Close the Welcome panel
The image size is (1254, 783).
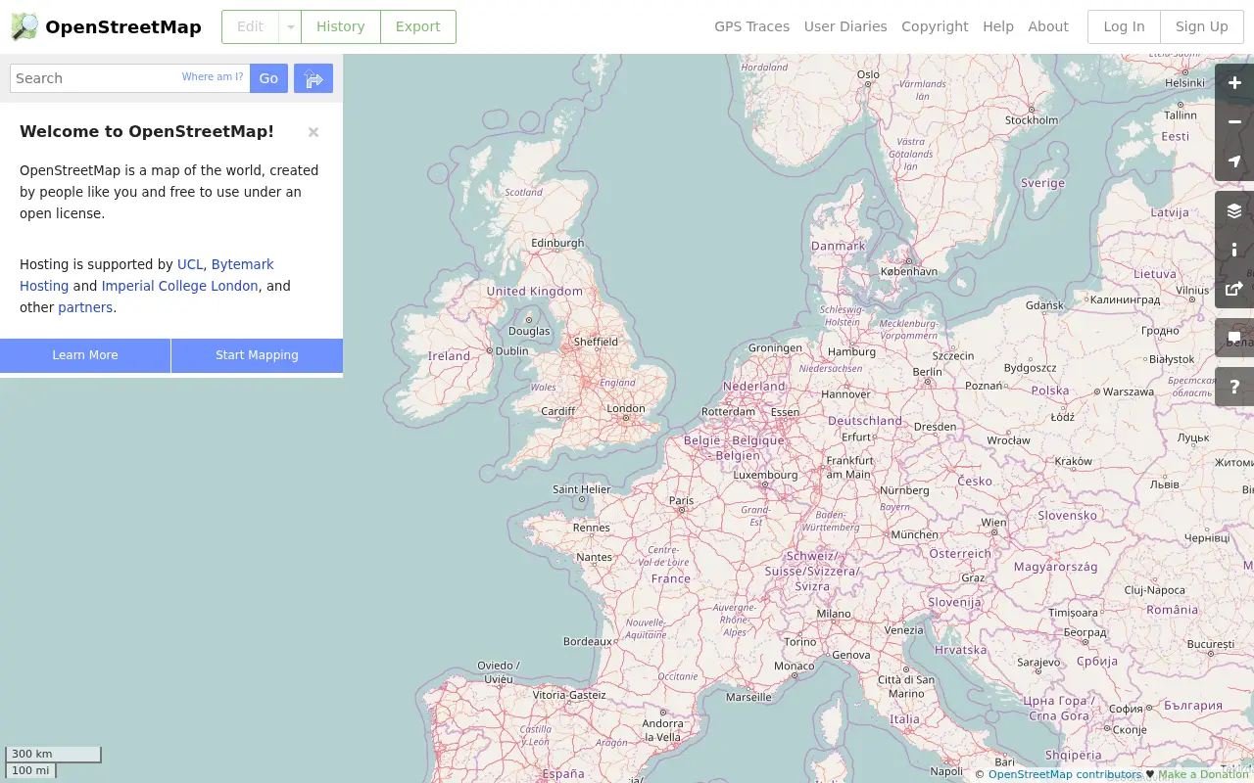[313, 132]
